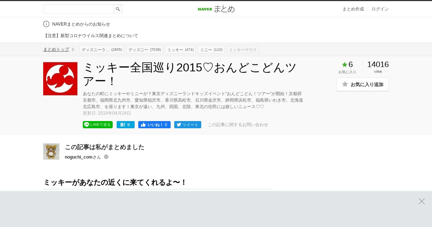
Task: Click the noguchi_com verified check badge
Action: click(106, 157)
